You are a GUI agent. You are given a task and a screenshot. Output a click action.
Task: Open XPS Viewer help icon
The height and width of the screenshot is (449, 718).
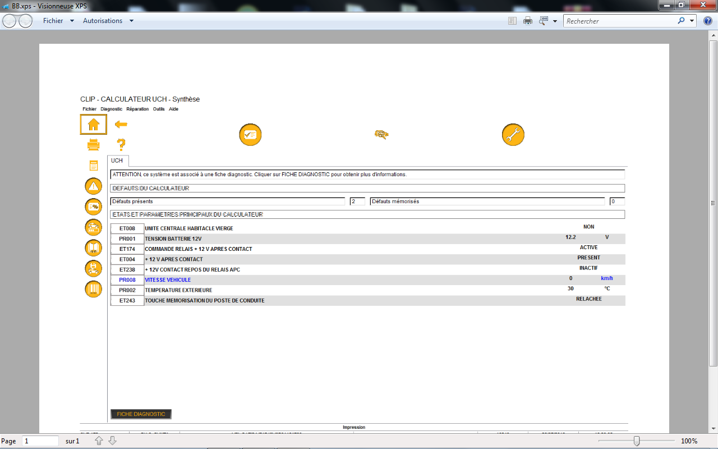click(708, 21)
